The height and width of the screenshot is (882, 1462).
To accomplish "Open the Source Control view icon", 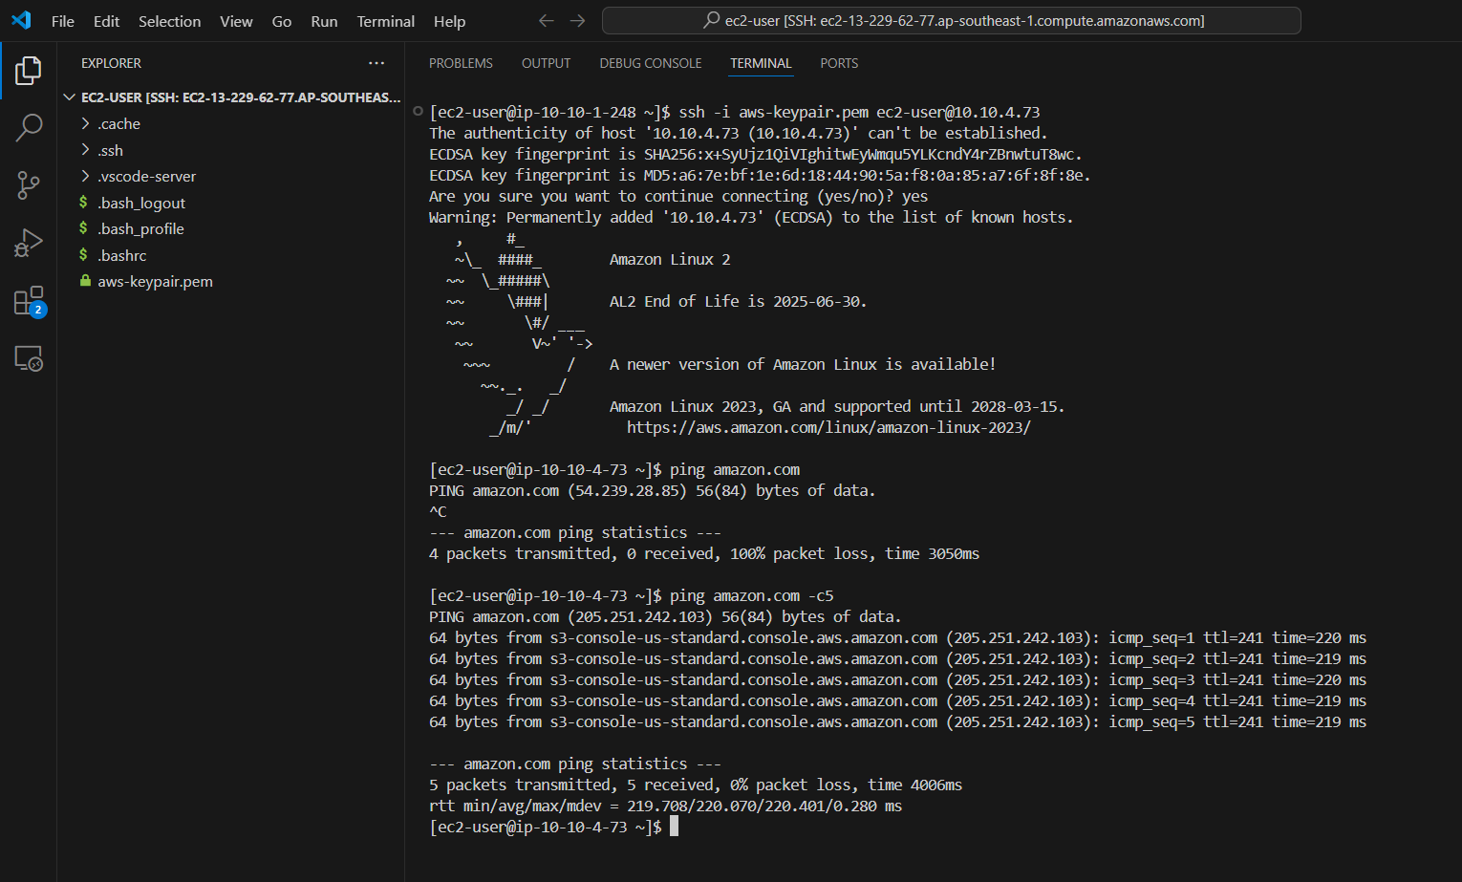I will click(29, 185).
